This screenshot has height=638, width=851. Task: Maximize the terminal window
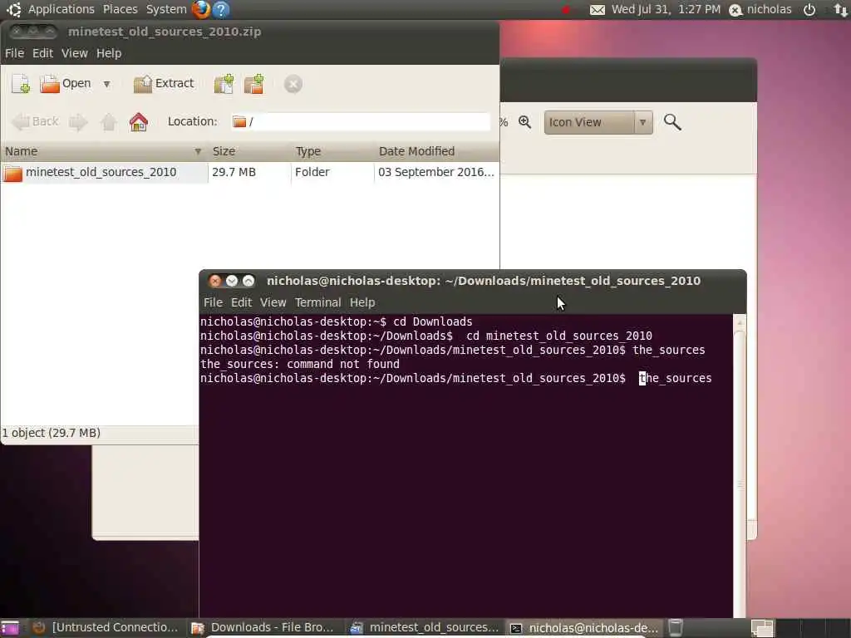(x=248, y=281)
